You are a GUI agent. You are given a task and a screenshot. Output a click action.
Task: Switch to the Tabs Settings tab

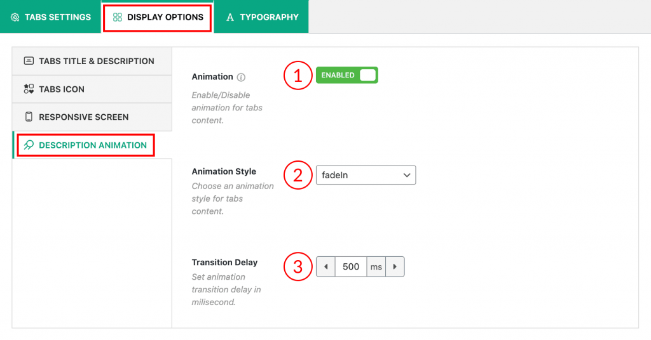click(x=50, y=17)
